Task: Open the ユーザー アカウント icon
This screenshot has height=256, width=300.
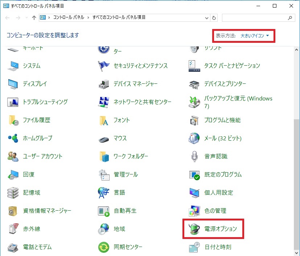Action: 13,156
